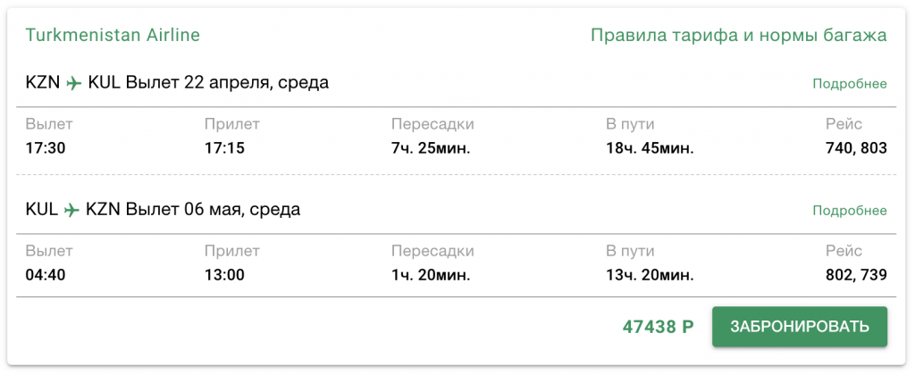This screenshot has width=915, height=375.
Task: Click the 13ч. 20мин. travel time
Action: point(650,274)
